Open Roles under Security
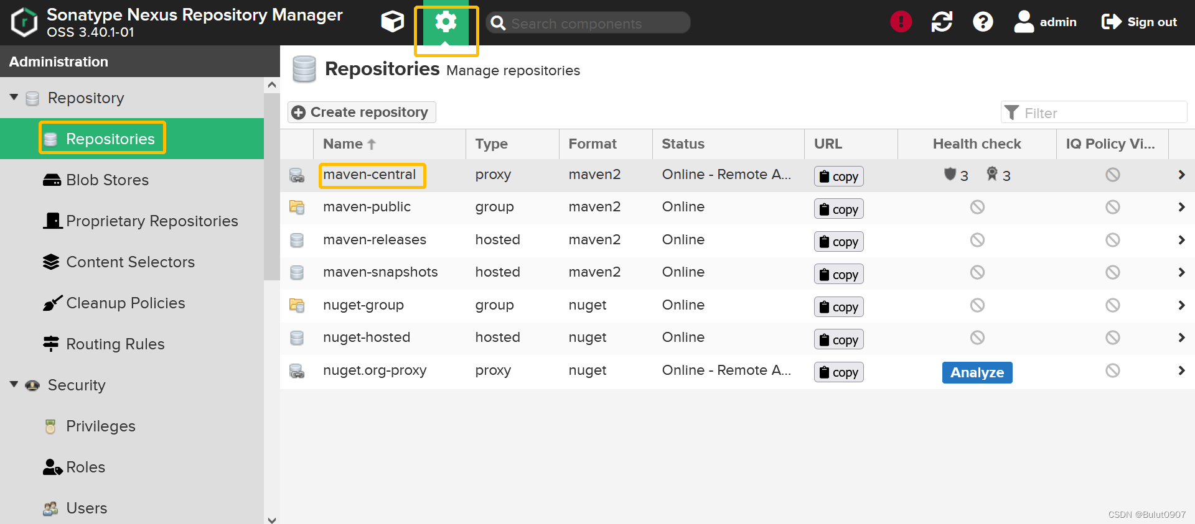 [x=132, y=467]
